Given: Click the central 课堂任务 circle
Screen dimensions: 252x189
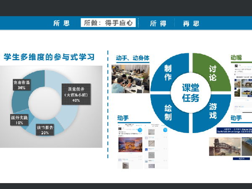Looking at the screenshot, I should coord(190,92).
